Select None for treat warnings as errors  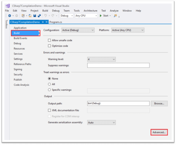pos(50,78)
